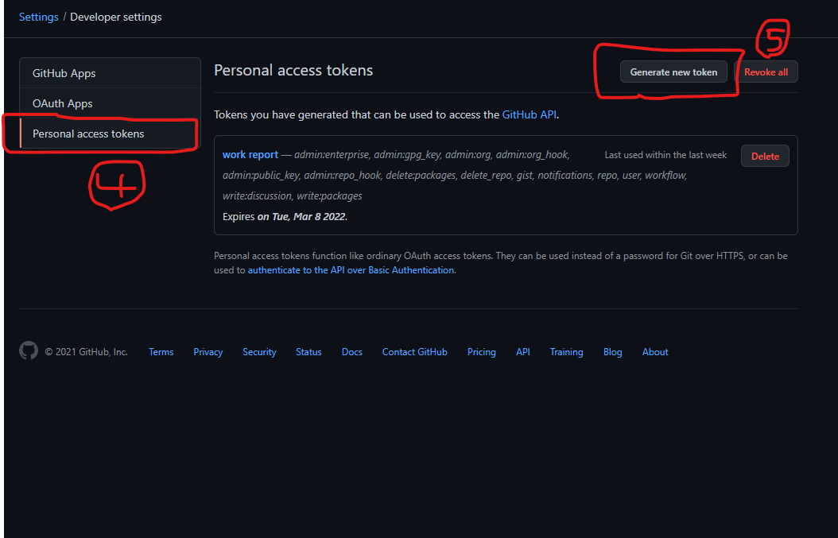Open Personal access tokens sidebar item
The image size is (838, 538).
[110, 134]
